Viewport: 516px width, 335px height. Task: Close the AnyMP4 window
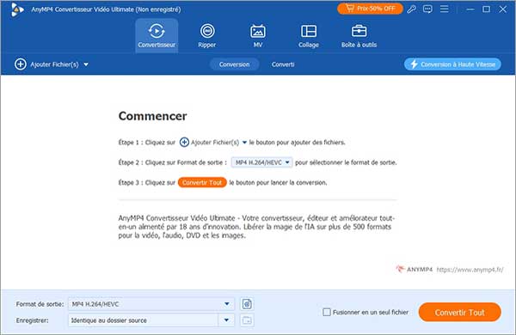(502, 9)
